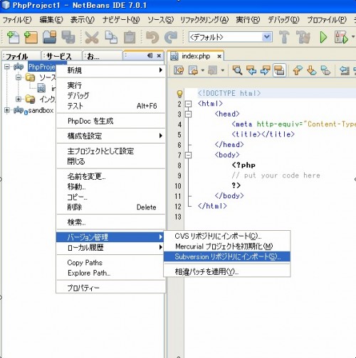Select 主プロジェクトとして設定 context item

coord(111,151)
